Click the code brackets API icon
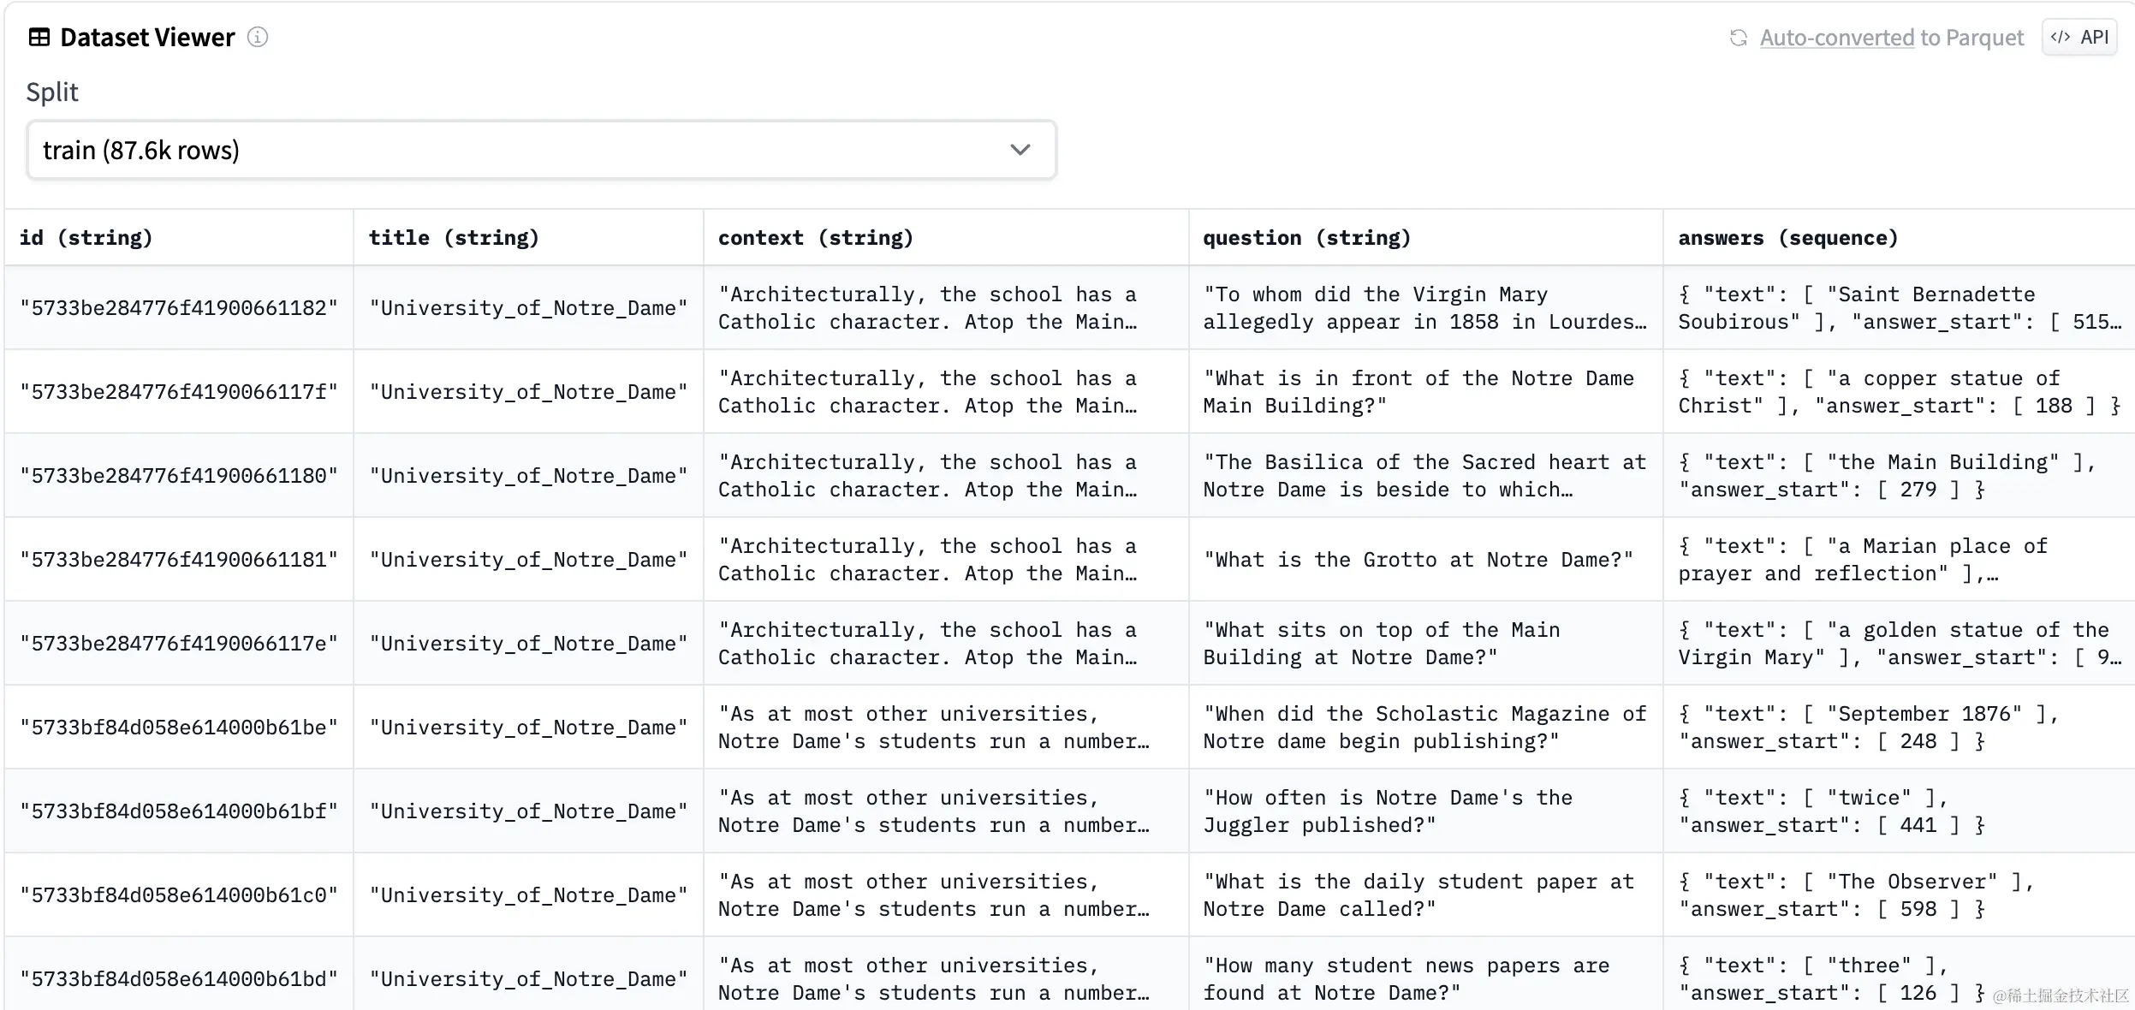Screen dimensions: 2135x1010 (x=2061, y=37)
